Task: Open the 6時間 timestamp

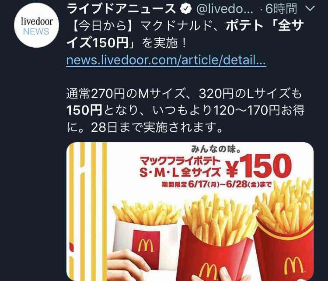Action: (281, 9)
